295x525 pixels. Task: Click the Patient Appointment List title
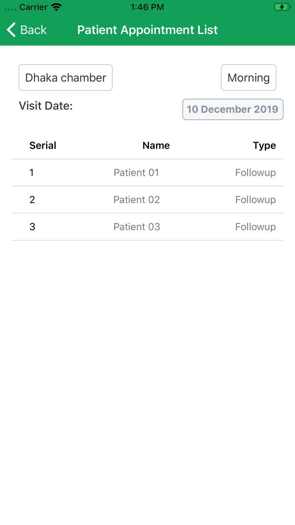pos(147,30)
